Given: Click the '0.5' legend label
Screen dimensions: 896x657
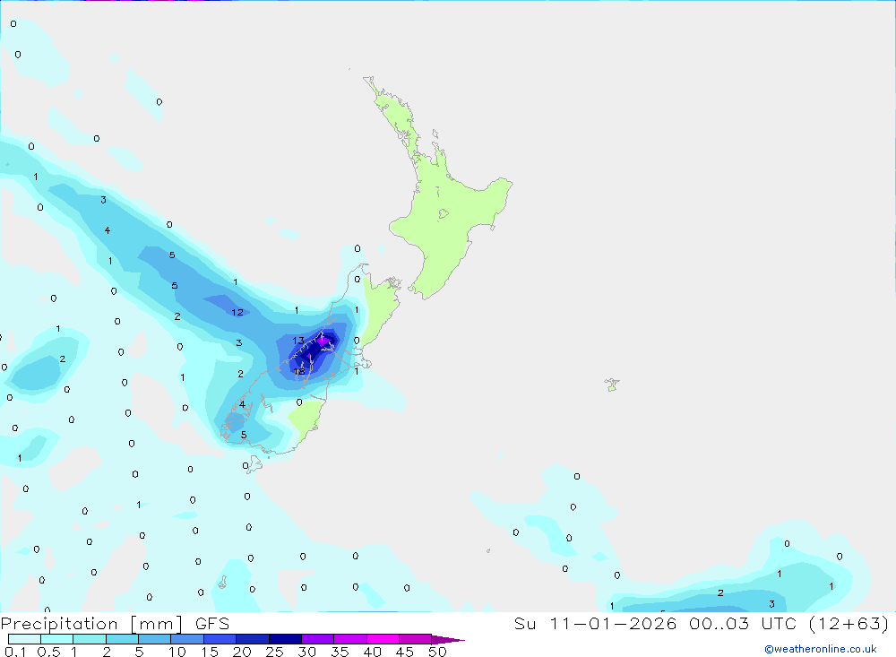Looking at the screenshot, I should 49,652.
